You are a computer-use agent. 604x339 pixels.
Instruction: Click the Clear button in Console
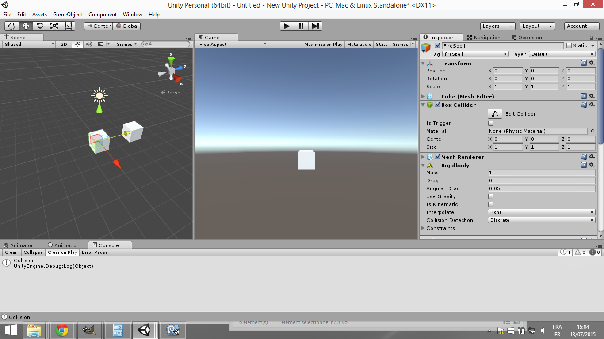coord(11,252)
